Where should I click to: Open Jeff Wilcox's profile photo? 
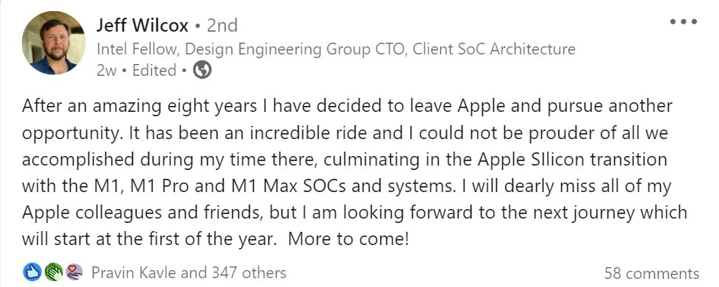click(x=54, y=43)
